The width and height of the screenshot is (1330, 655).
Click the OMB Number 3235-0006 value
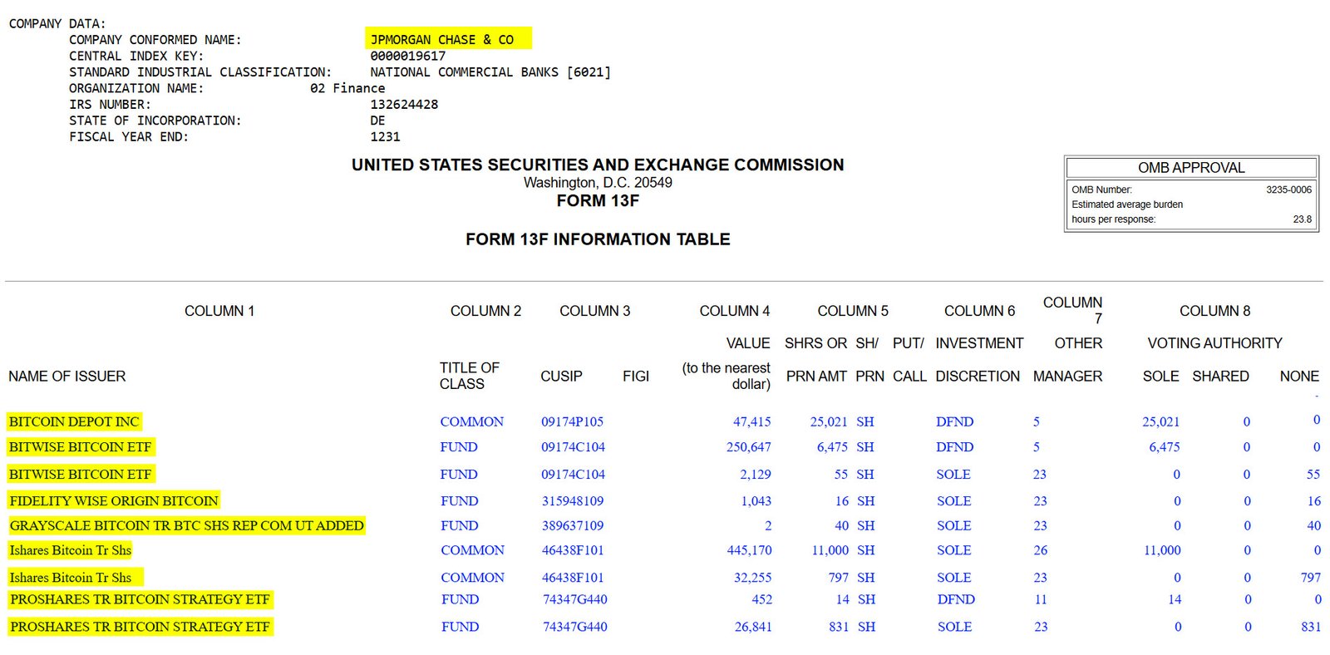click(x=1288, y=190)
